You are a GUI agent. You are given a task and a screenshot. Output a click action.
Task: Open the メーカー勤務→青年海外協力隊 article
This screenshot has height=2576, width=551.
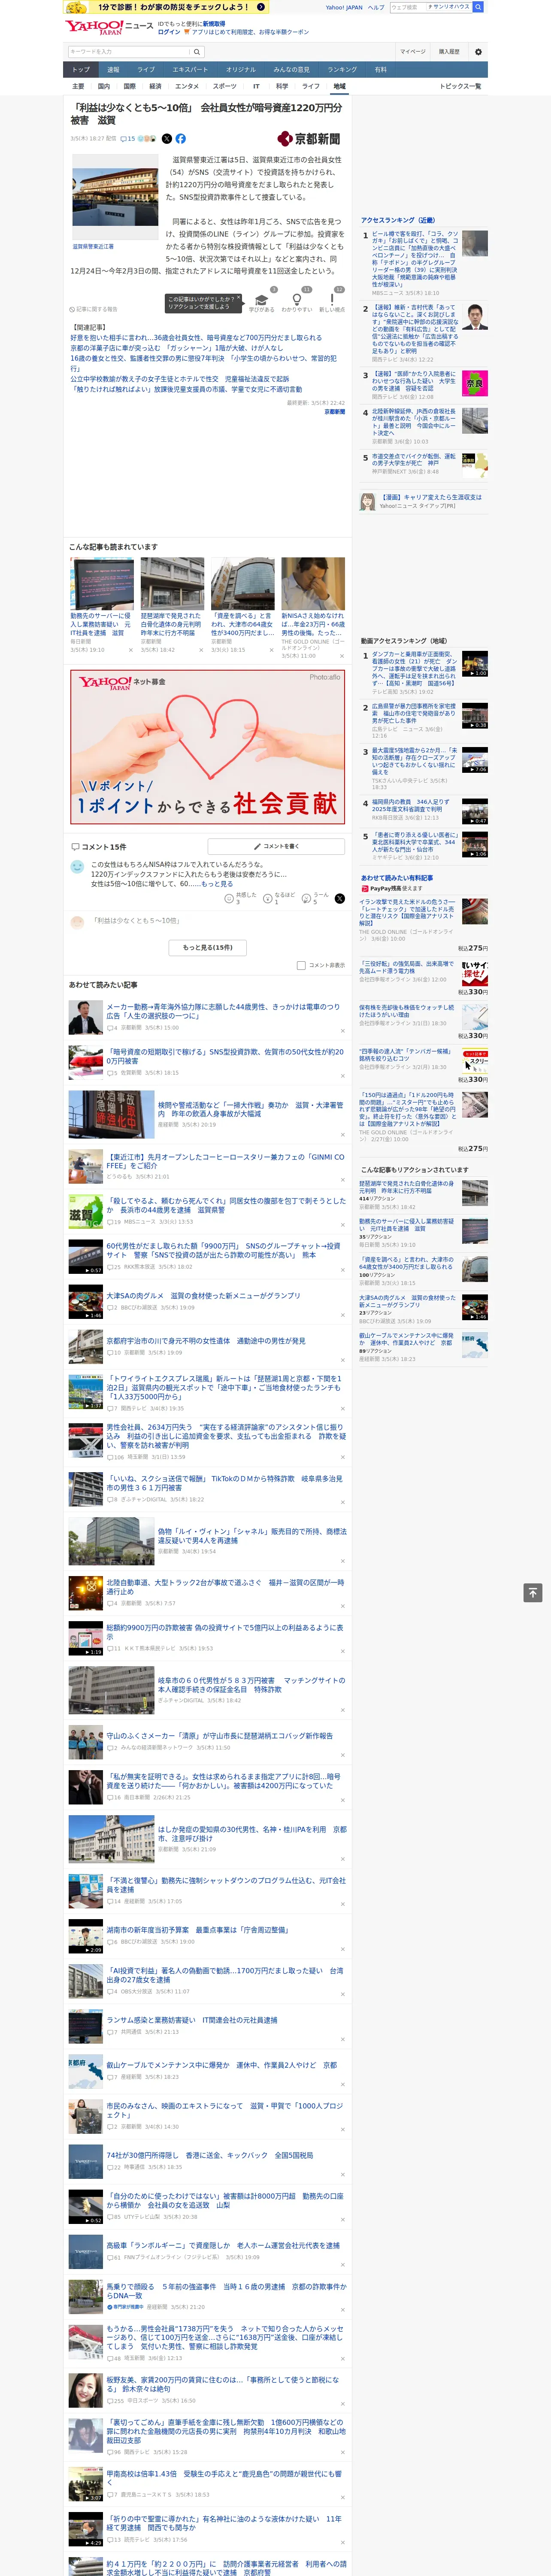(206, 1018)
